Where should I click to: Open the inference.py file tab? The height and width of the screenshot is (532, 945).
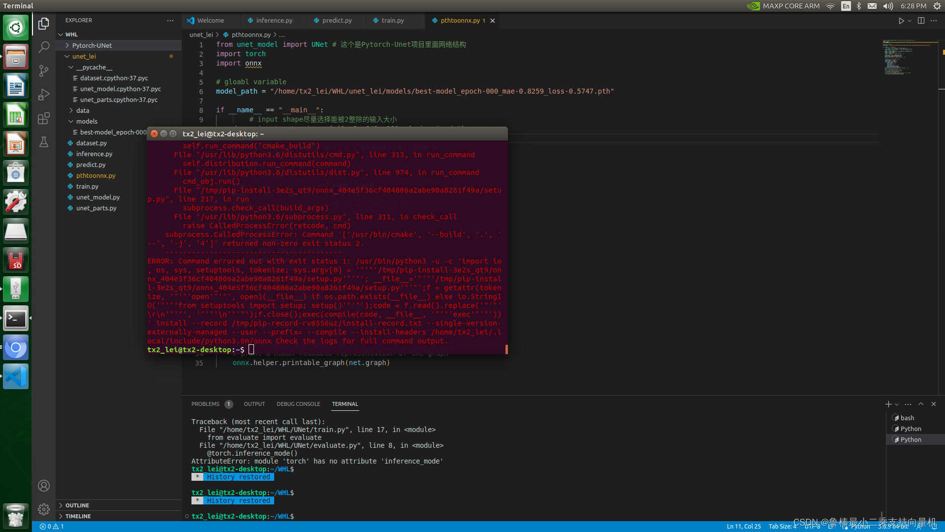pyautogui.click(x=274, y=20)
